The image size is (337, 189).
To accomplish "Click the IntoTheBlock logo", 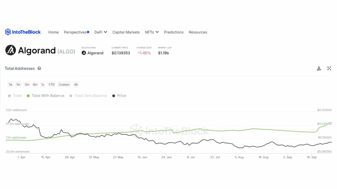I will tap(23, 32).
